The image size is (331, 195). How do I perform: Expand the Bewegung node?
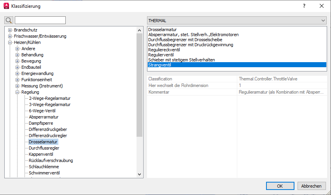pyautogui.click(x=18, y=61)
